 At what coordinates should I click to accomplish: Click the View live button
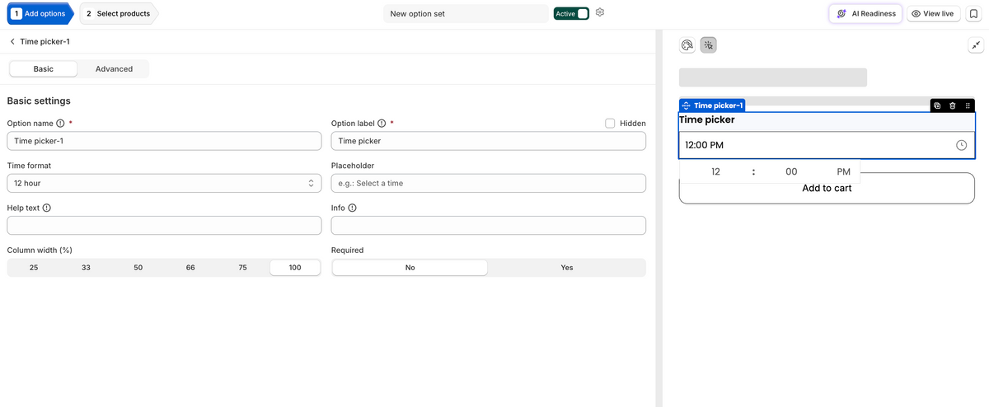(x=933, y=13)
